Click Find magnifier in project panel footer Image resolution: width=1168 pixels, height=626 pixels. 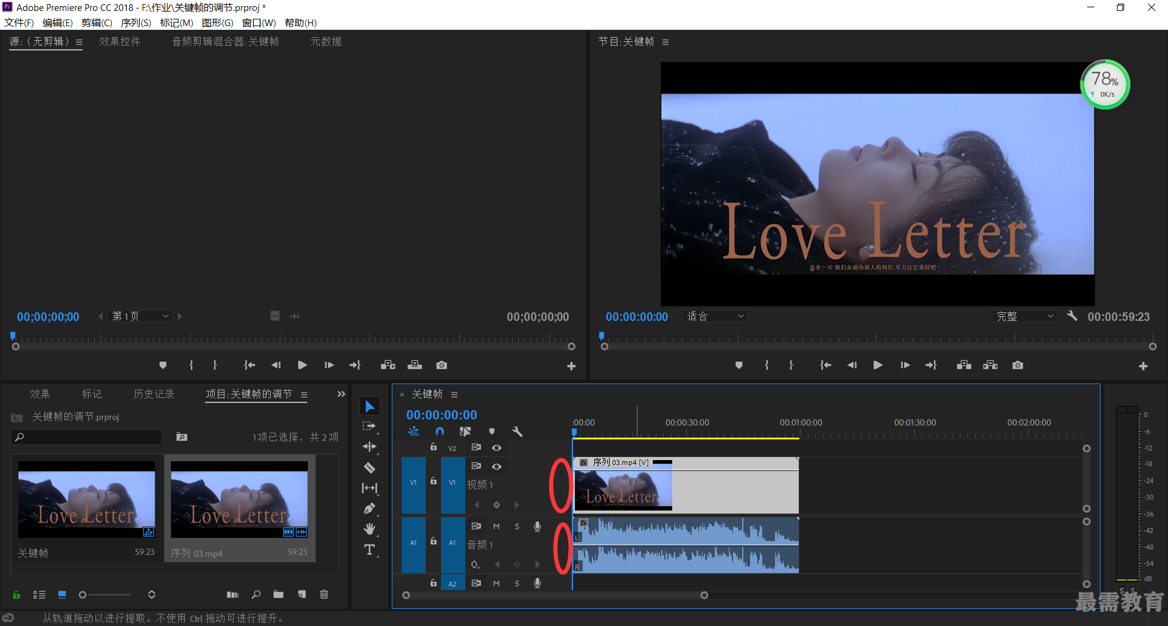click(256, 594)
